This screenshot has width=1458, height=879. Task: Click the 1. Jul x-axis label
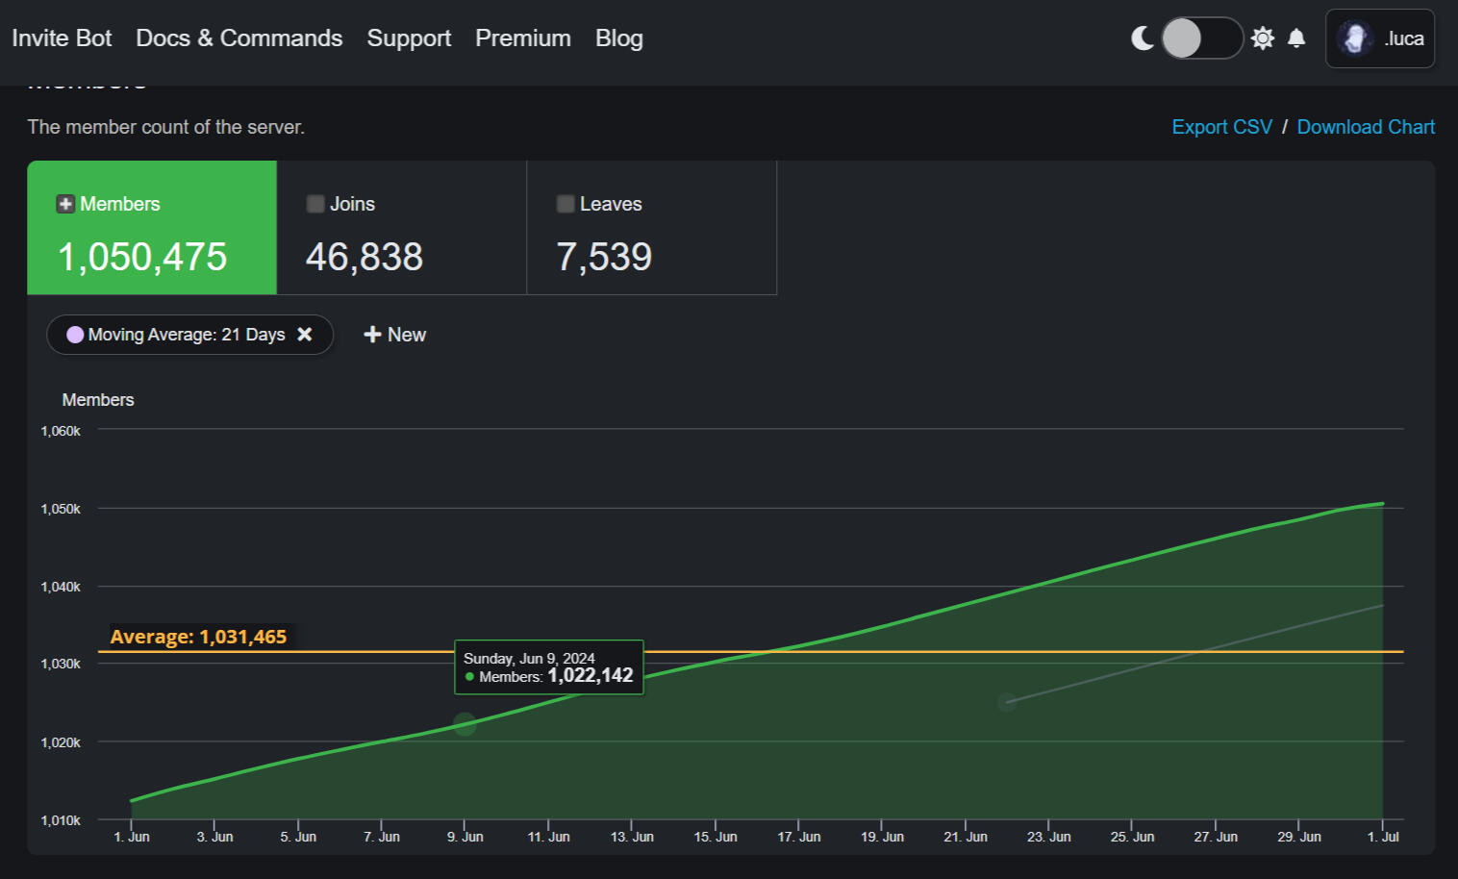(x=1383, y=837)
